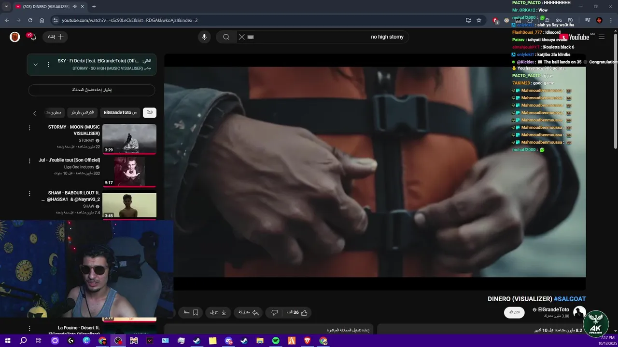Image resolution: width=618 pixels, height=347 pixels.
Task: Open Brave browser from the taskbar
Action: point(308,341)
